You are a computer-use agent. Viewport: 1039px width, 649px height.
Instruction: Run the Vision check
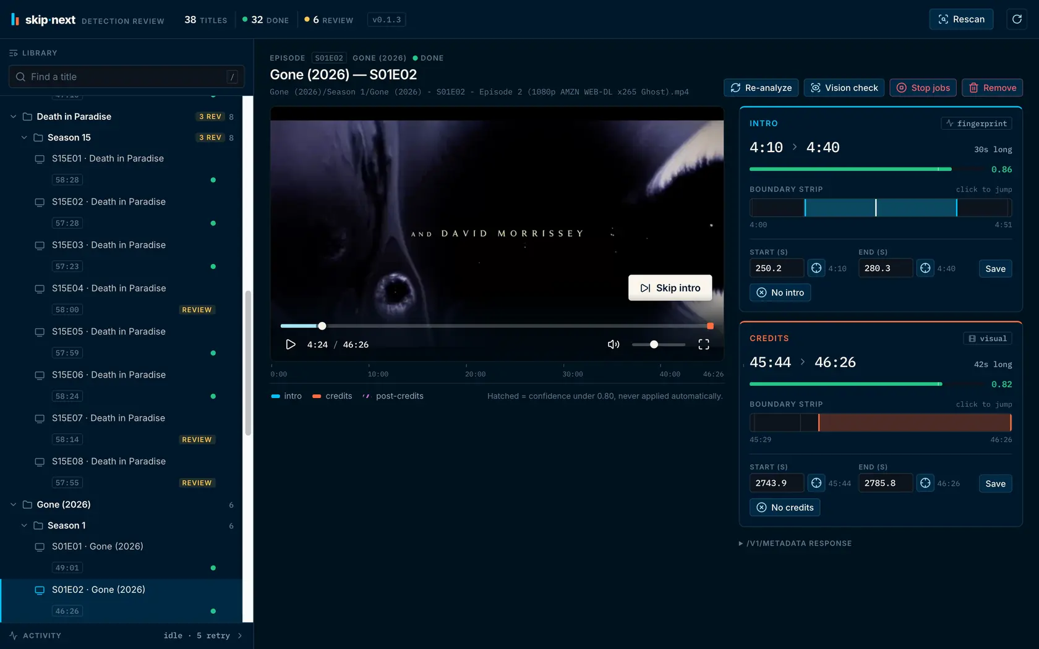(x=844, y=88)
